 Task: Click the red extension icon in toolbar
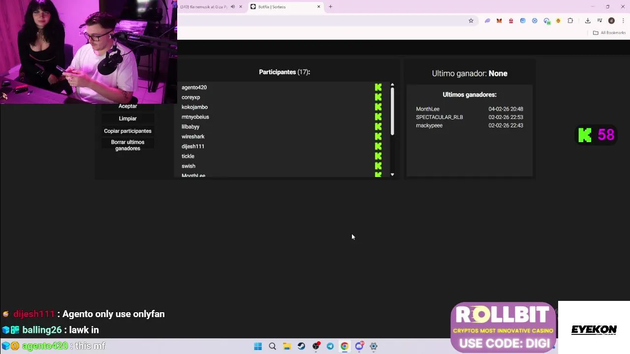(x=511, y=21)
